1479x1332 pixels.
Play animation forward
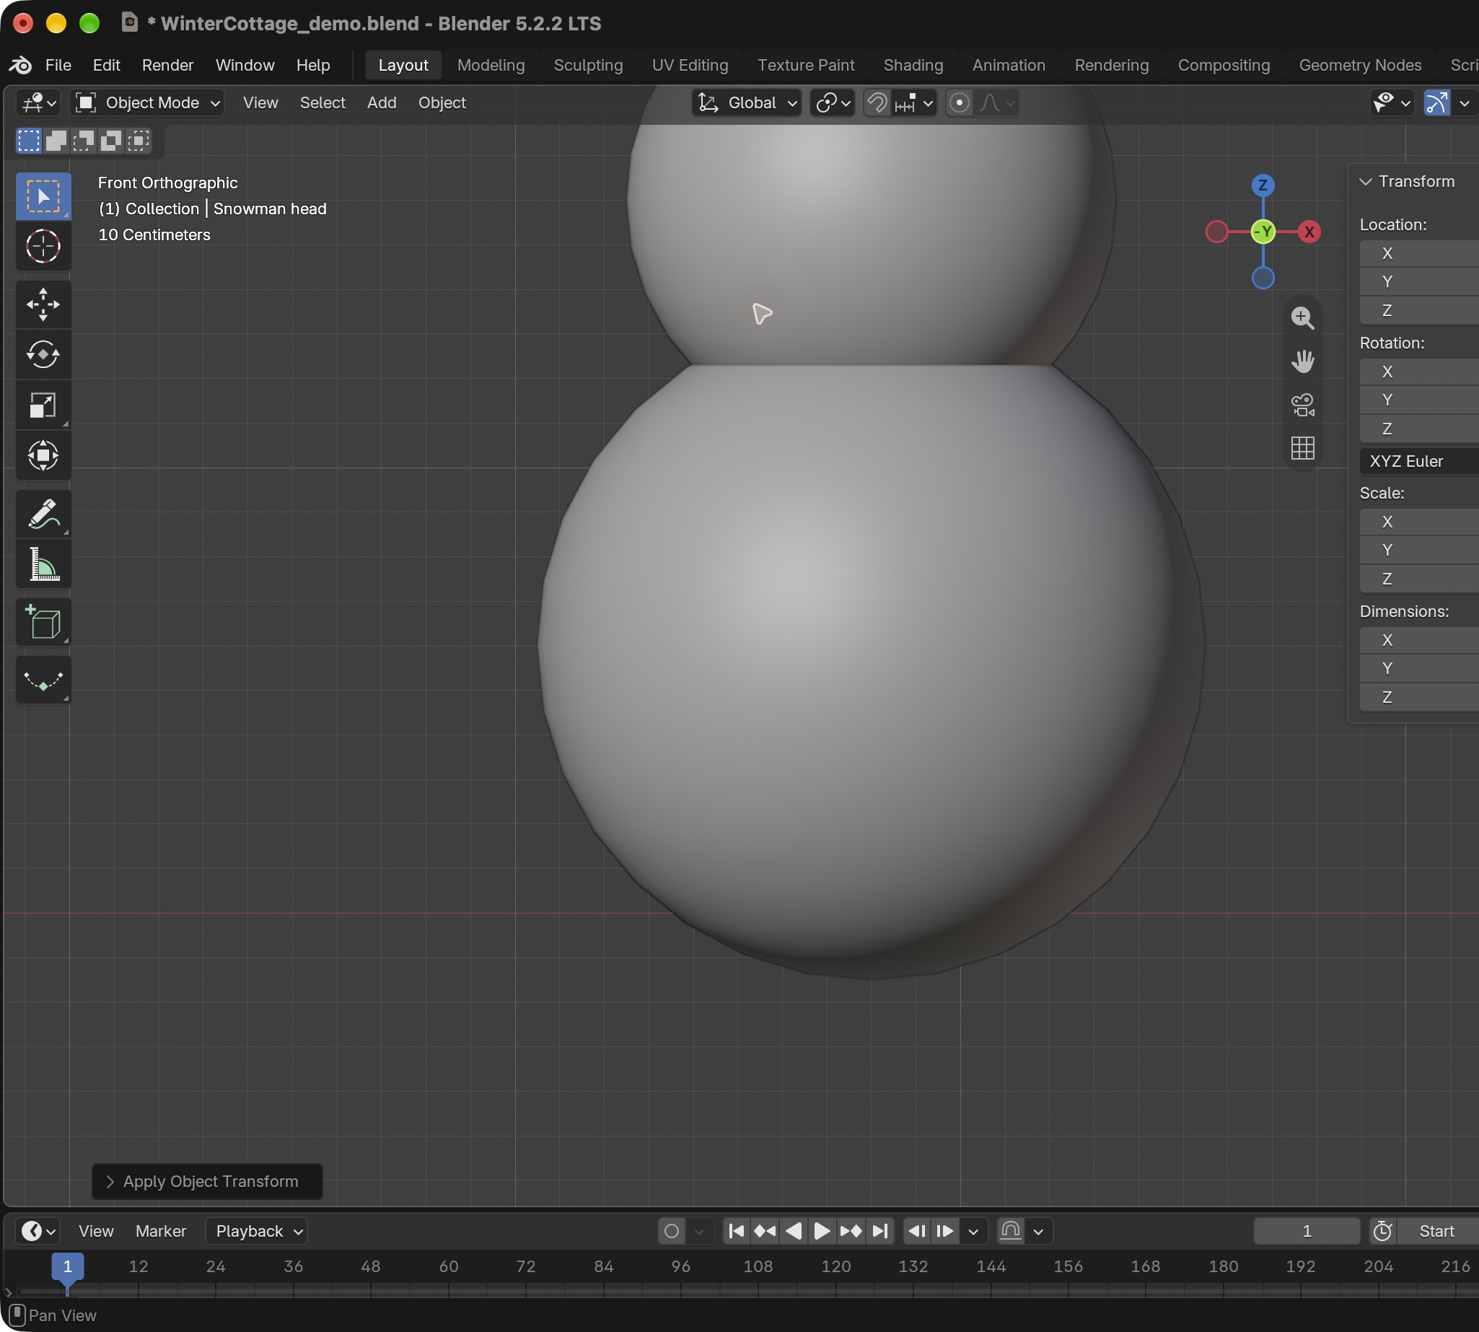tap(822, 1232)
